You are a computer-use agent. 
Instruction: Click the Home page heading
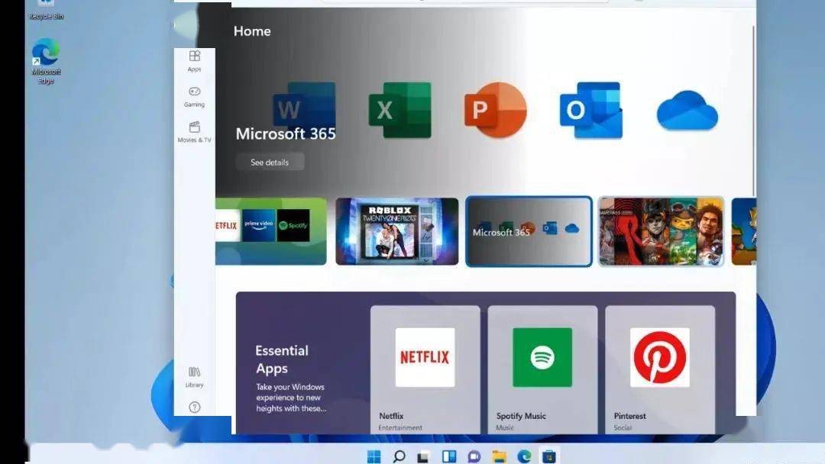point(252,31)
